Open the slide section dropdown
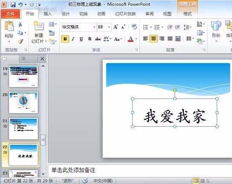This screenshot has width=232, height=184. (53, 41)
